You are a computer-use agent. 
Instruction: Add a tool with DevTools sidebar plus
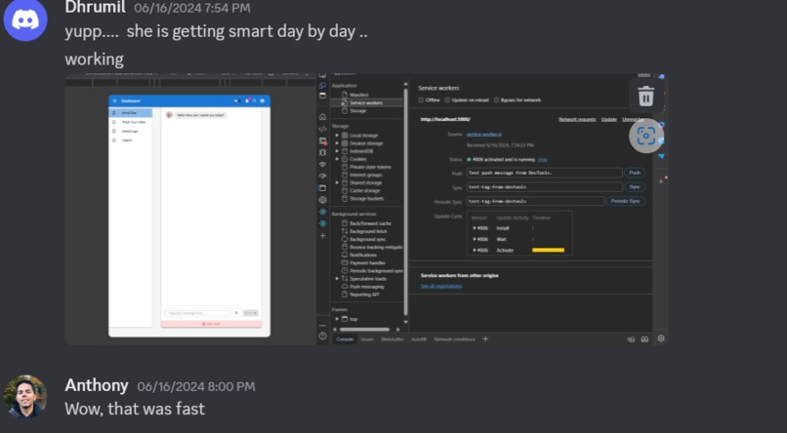[x=322, y=236]
